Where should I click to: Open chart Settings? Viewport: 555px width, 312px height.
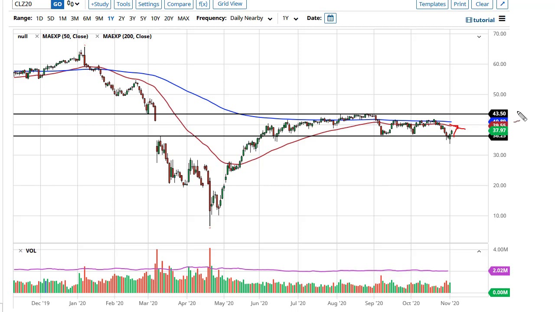(x=148, y=4)
